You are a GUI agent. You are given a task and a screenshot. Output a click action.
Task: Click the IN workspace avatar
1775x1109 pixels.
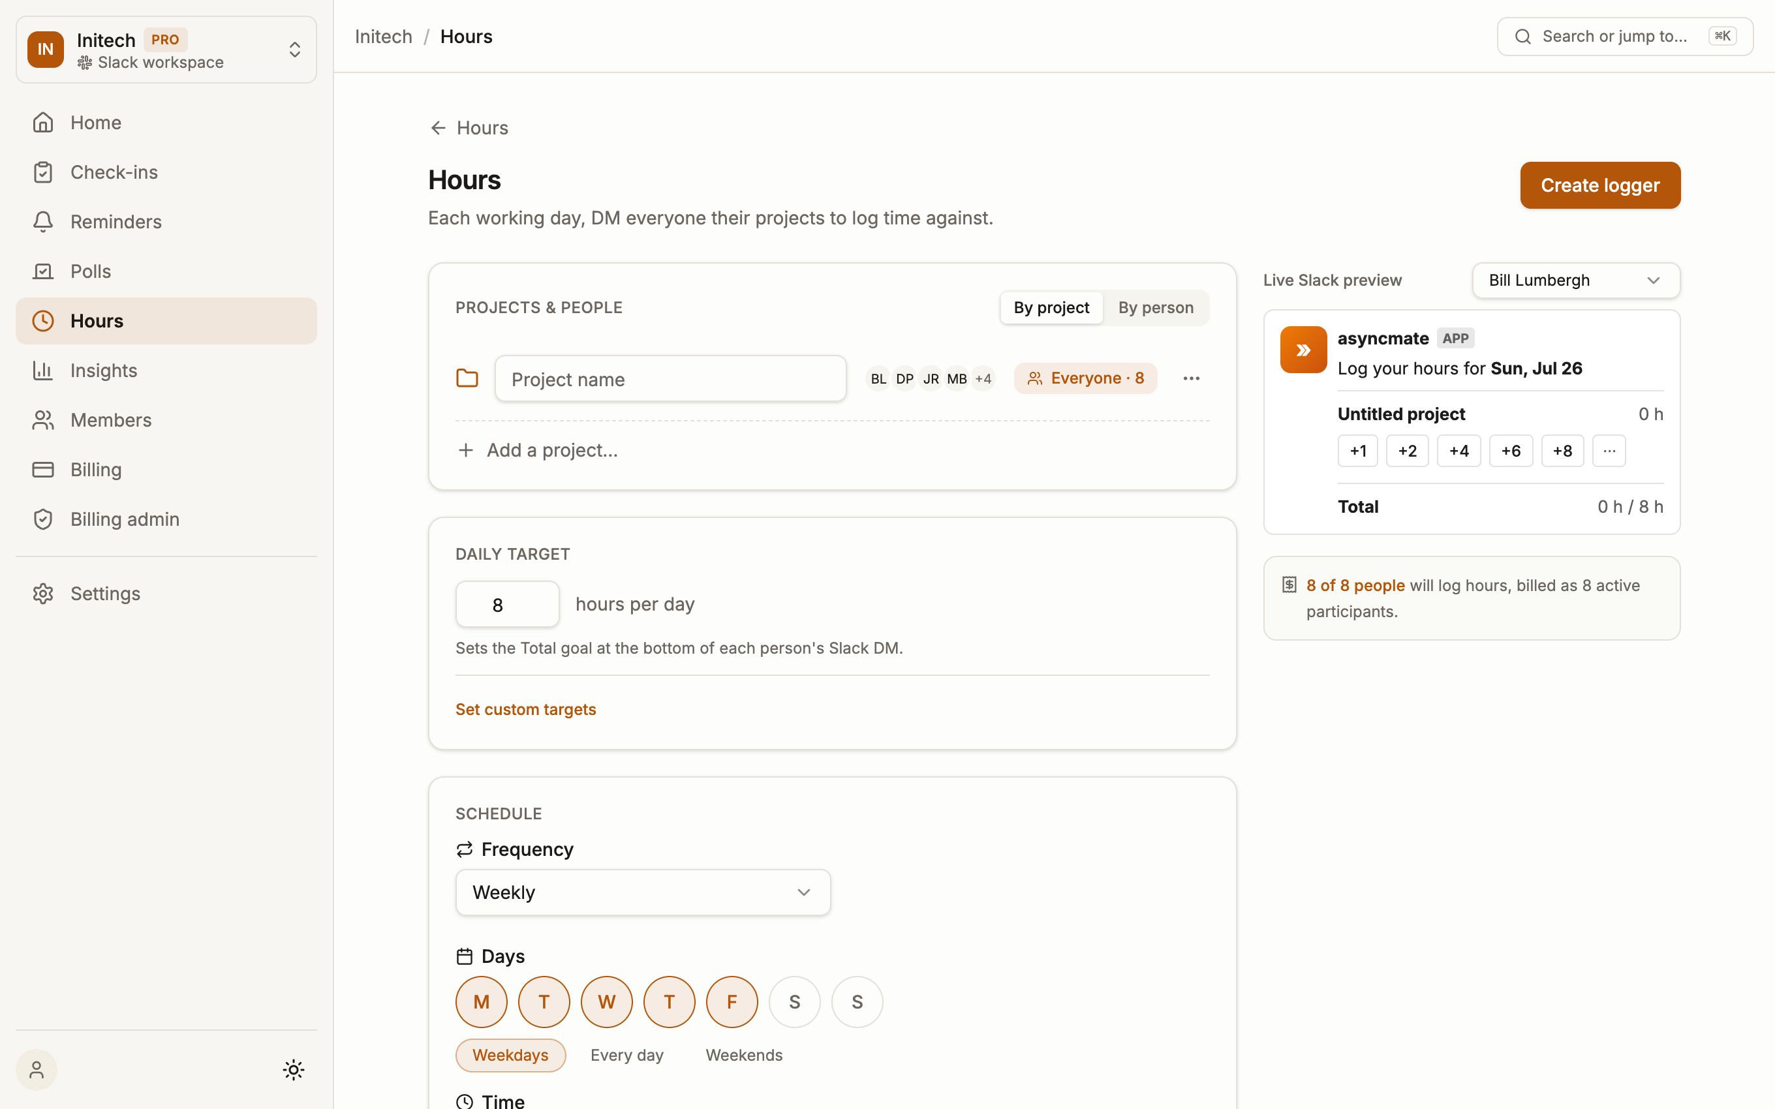point(46,49)
